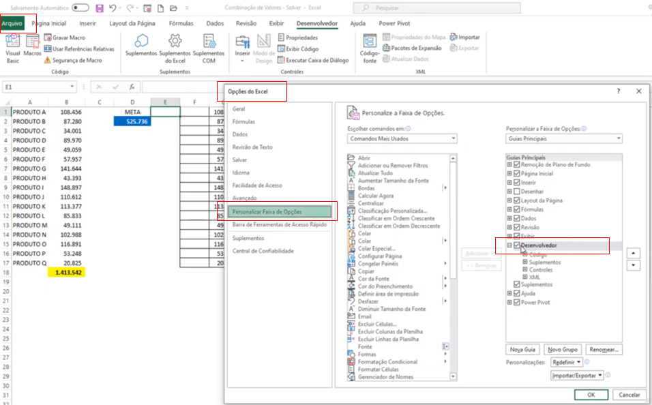This screenshot has height=405, width=652.
Task: Expand the Revisão tab tree node
Action: point(509,228)
